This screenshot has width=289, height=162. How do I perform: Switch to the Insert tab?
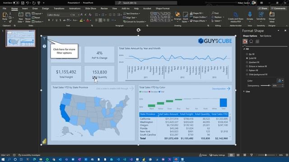(x=25, y=9)
